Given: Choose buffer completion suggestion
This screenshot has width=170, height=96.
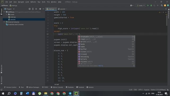Looking at the screenshot, I should click(106, 49).
